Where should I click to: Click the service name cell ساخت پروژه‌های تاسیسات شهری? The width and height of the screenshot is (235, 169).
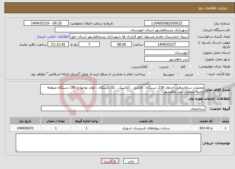pyautogui.click(x=146, y=128)
